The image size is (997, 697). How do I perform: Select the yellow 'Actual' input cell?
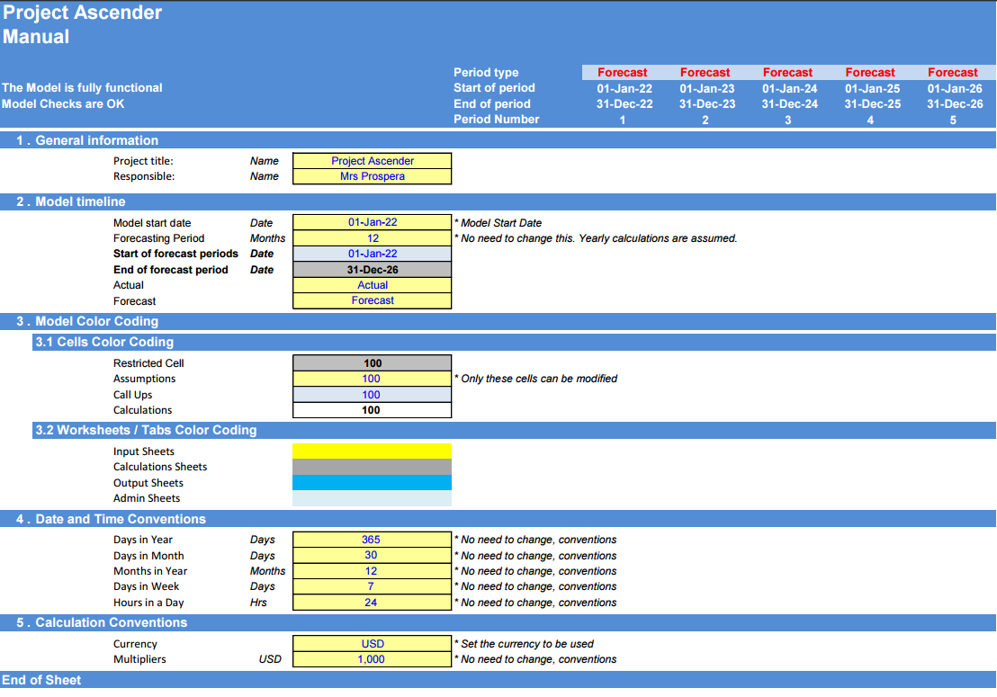(372, 285)
